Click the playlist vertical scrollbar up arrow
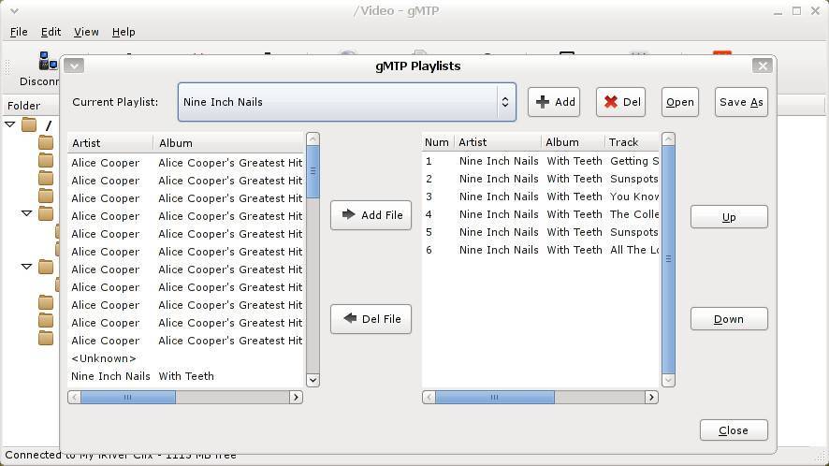This screenshot has width=829, height=466. pos(668,139)
